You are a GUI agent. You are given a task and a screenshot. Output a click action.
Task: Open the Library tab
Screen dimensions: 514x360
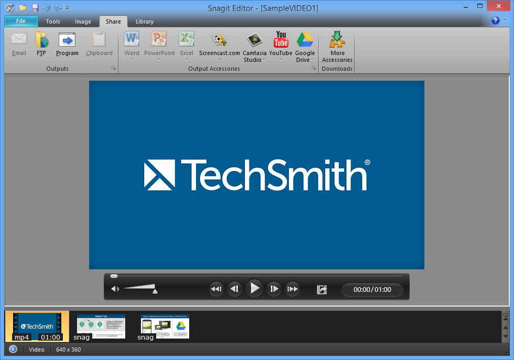pos(144,21)
